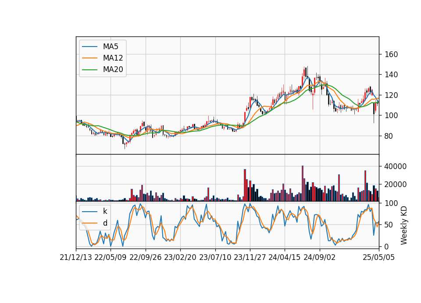
Task: Click the 22/09/26 date tick label
Action: (x=146, y=258)
